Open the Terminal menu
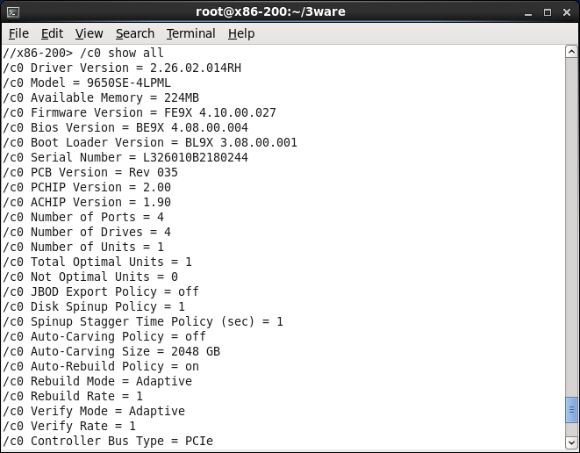Image resolution: width=580 pixels, height=453 pixels. click(190, 33)
